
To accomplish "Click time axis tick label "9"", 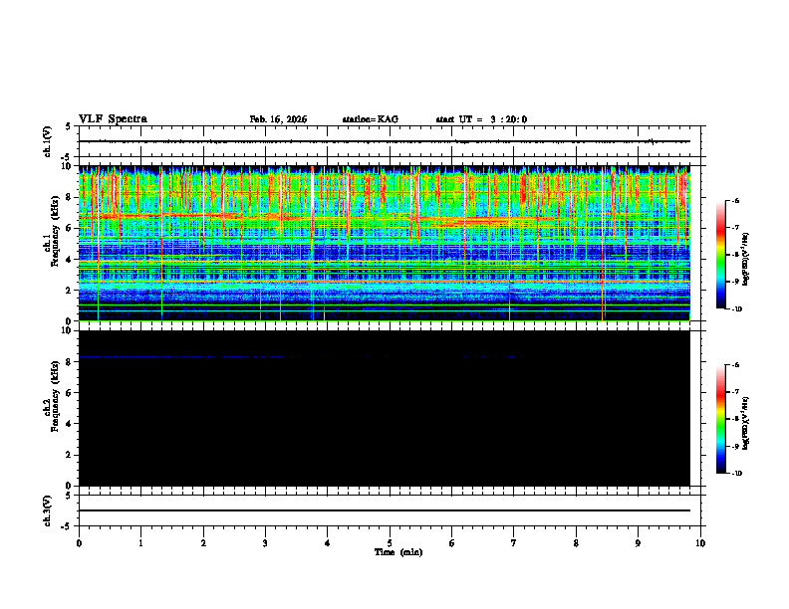I will point(638,543).
